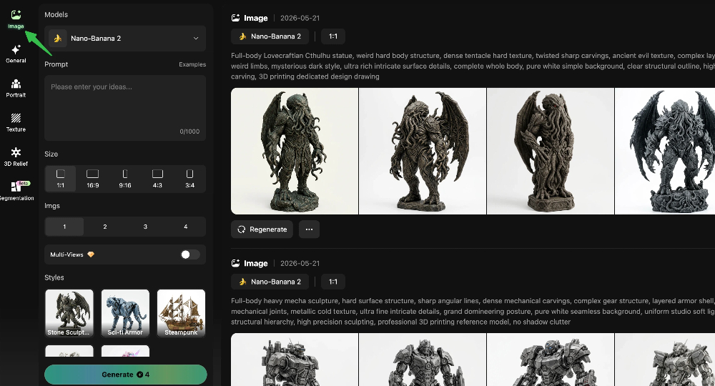Screen dimensions: 715x386
Task: Click the Multi-Views premium diamond icon
Action: tap(91, 254)
